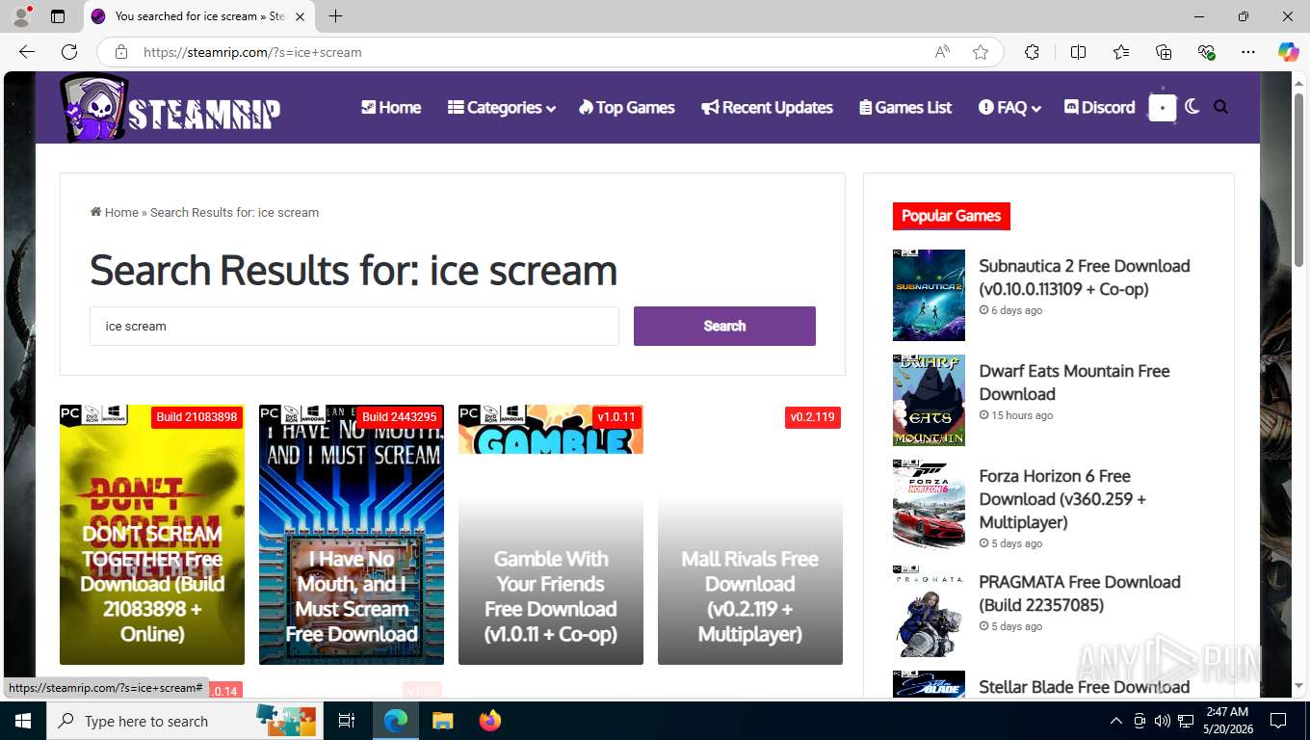The width and height of the screenshot is (1310, 740).
Task: Click the random game dice icon
Action: (1163, 107)
